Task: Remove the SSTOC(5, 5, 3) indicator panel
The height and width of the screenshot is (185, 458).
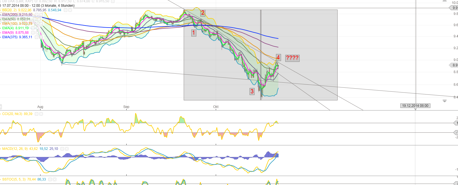Action: [x=55, y=179]
